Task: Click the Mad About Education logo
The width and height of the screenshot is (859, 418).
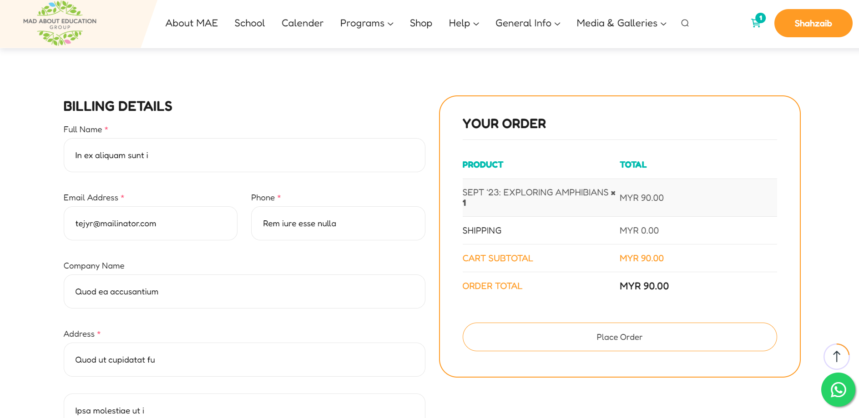Action: pyautogui.click(x=60, y=23)
